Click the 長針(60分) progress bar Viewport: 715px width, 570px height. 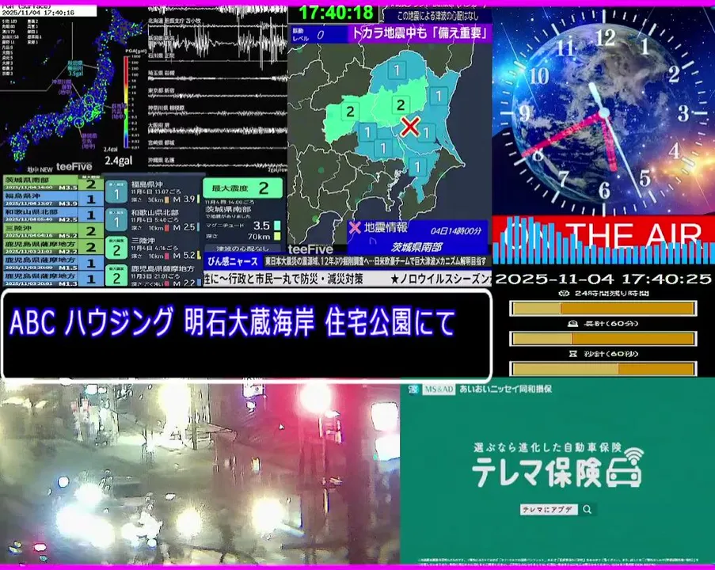603,339
